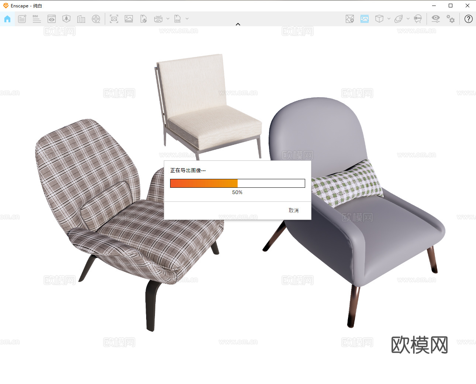Click the EXE standalone export icon
Image resolution: width=476 pixels, height=384 pixels.
(177, 19)
